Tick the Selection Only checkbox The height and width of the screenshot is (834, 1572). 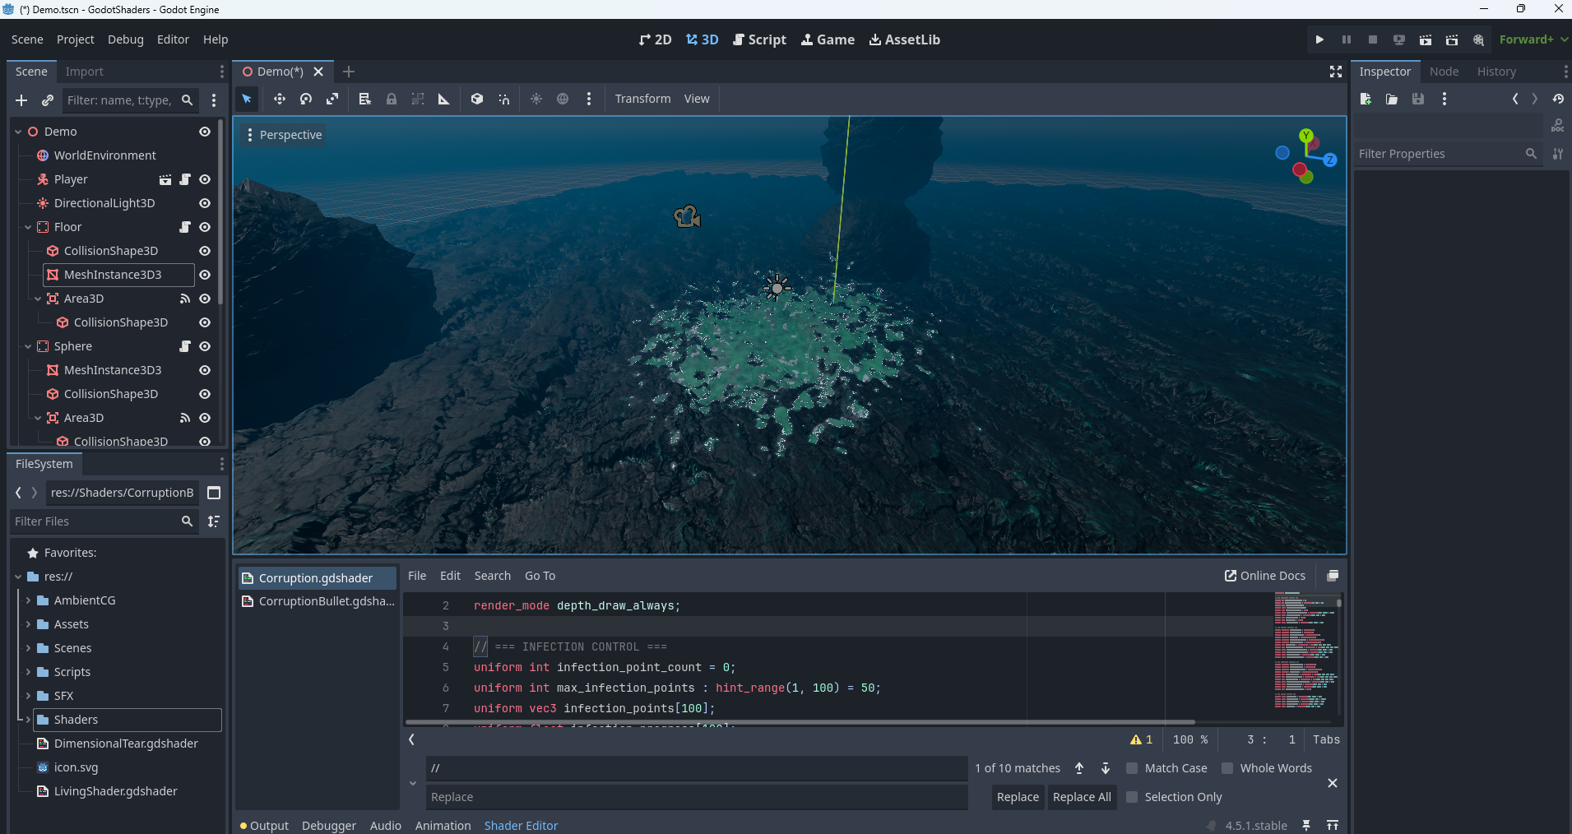click(1132, 797)
